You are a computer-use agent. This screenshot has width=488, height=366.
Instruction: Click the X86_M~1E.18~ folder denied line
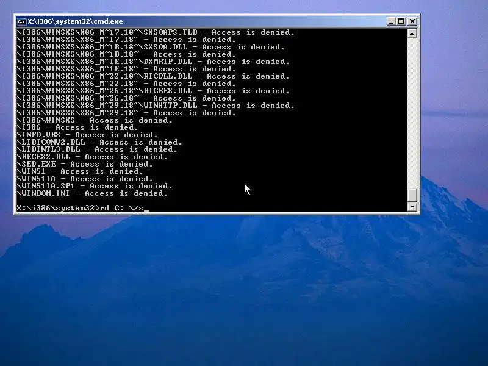coord(126,69)
